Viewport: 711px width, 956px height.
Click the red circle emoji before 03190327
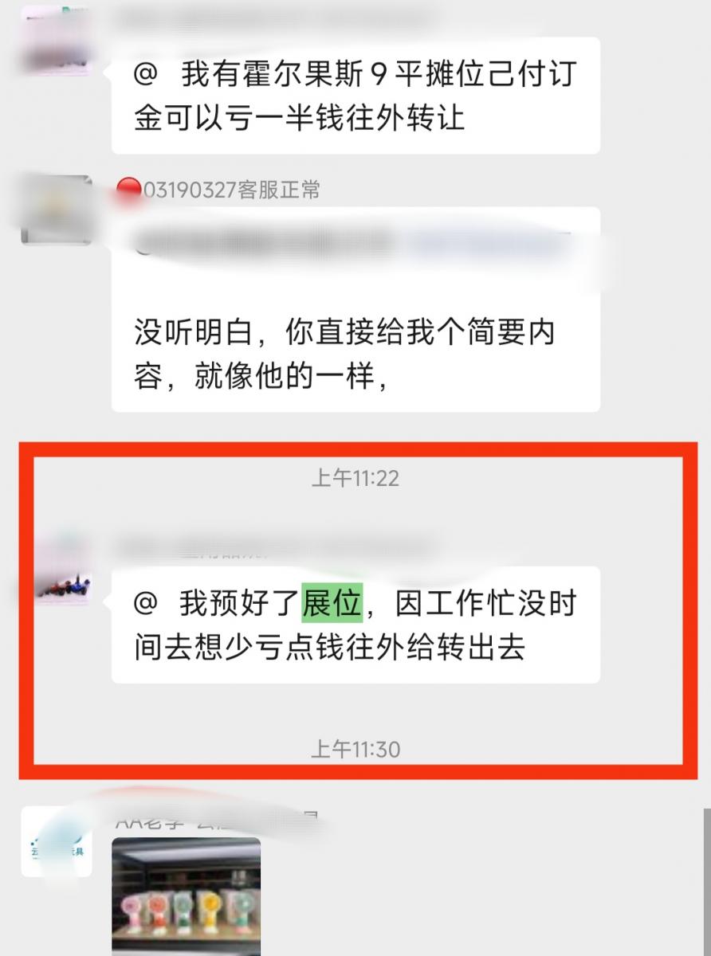126,189
